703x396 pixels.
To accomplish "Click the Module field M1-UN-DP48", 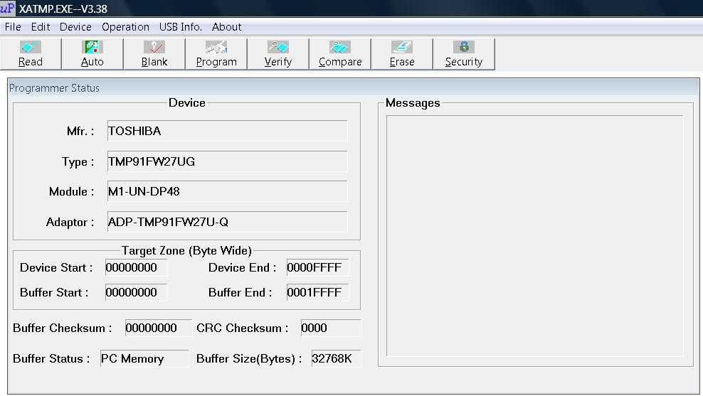I will tap(227, 191).
